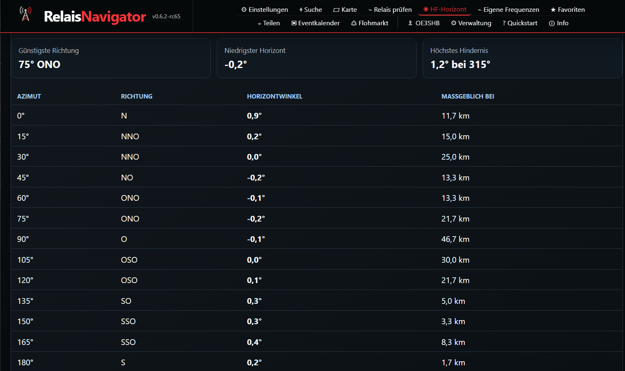This screenshot has width=625, height=371.
Task: Click the 3,3 km distance value
Action: click(453, 321)
